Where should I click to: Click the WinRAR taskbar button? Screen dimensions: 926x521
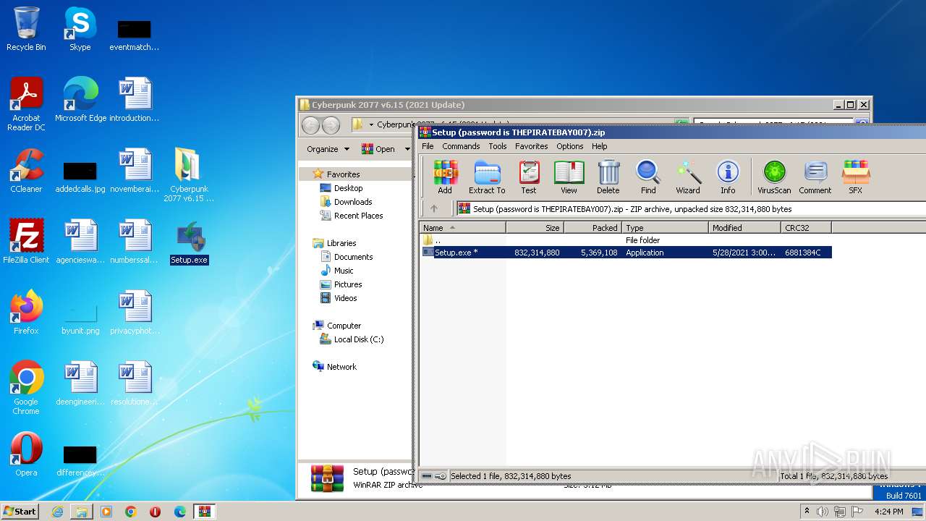[x=205, y=512]
